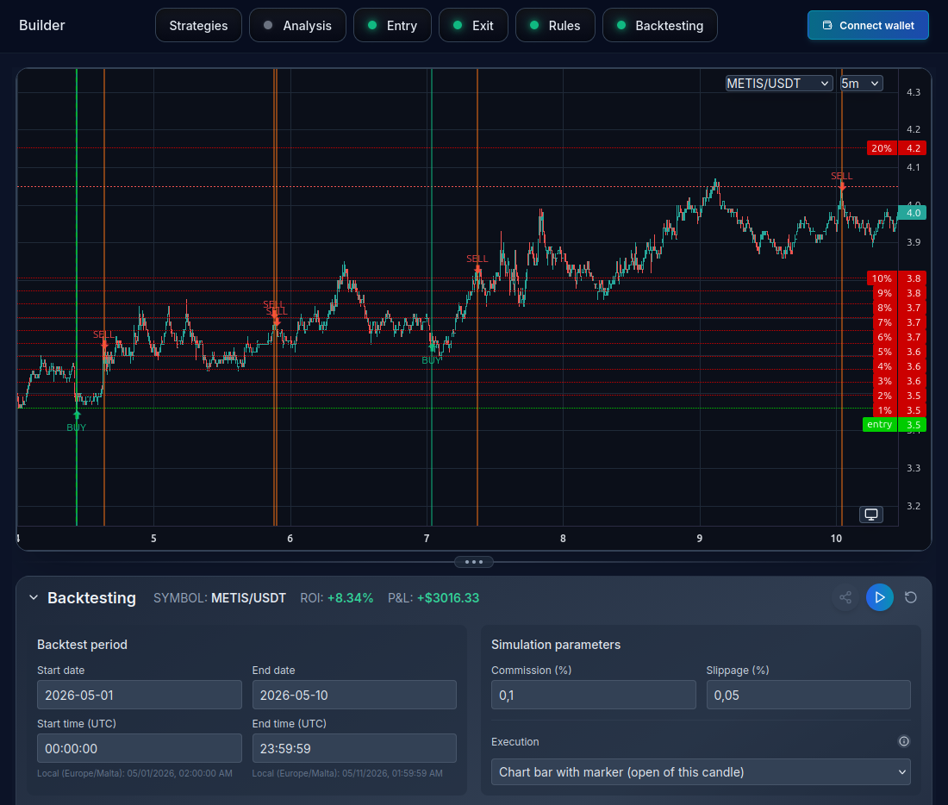This screenshot has height=805, width=948.
Task: Click the Start time (UTC) field
Action: pos(140,748)
